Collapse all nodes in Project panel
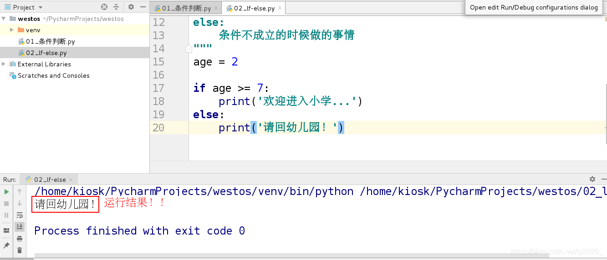607x260 pixels. [116, 7]
